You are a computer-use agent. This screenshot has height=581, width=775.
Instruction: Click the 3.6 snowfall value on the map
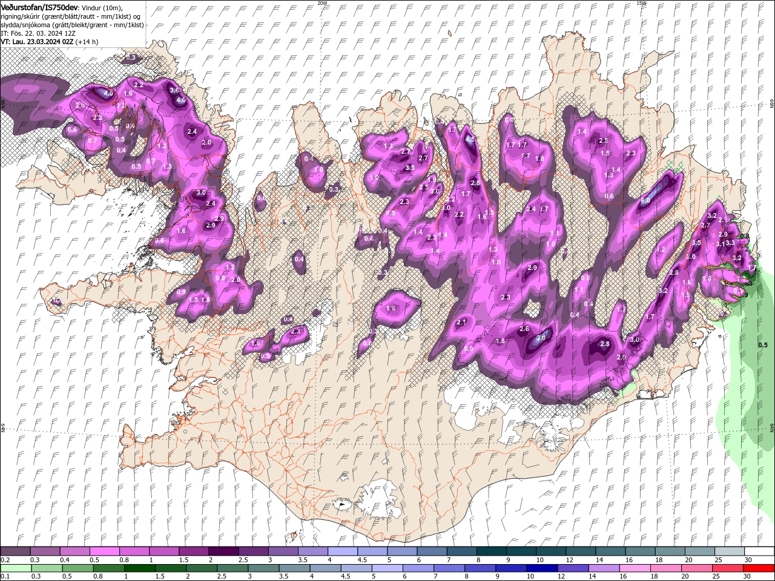pos(174,90)
